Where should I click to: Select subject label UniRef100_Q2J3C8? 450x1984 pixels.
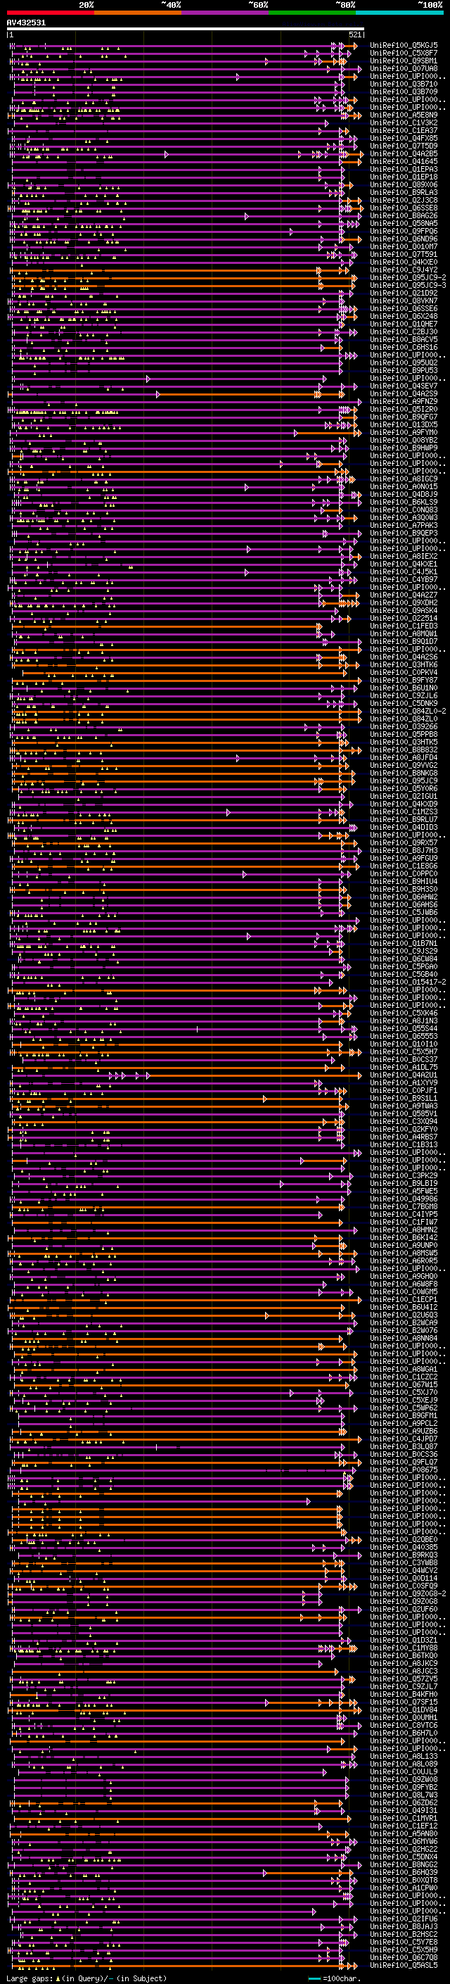coord(404,201)
